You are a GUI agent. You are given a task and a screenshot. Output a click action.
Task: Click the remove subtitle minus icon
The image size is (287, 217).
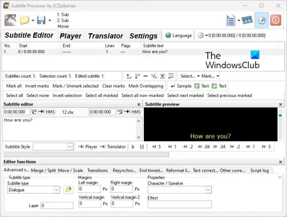tap(146, 76)
